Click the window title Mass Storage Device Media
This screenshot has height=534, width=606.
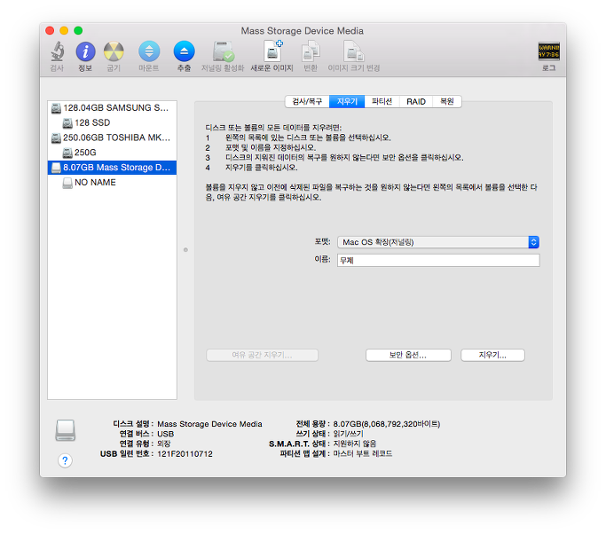303,31
